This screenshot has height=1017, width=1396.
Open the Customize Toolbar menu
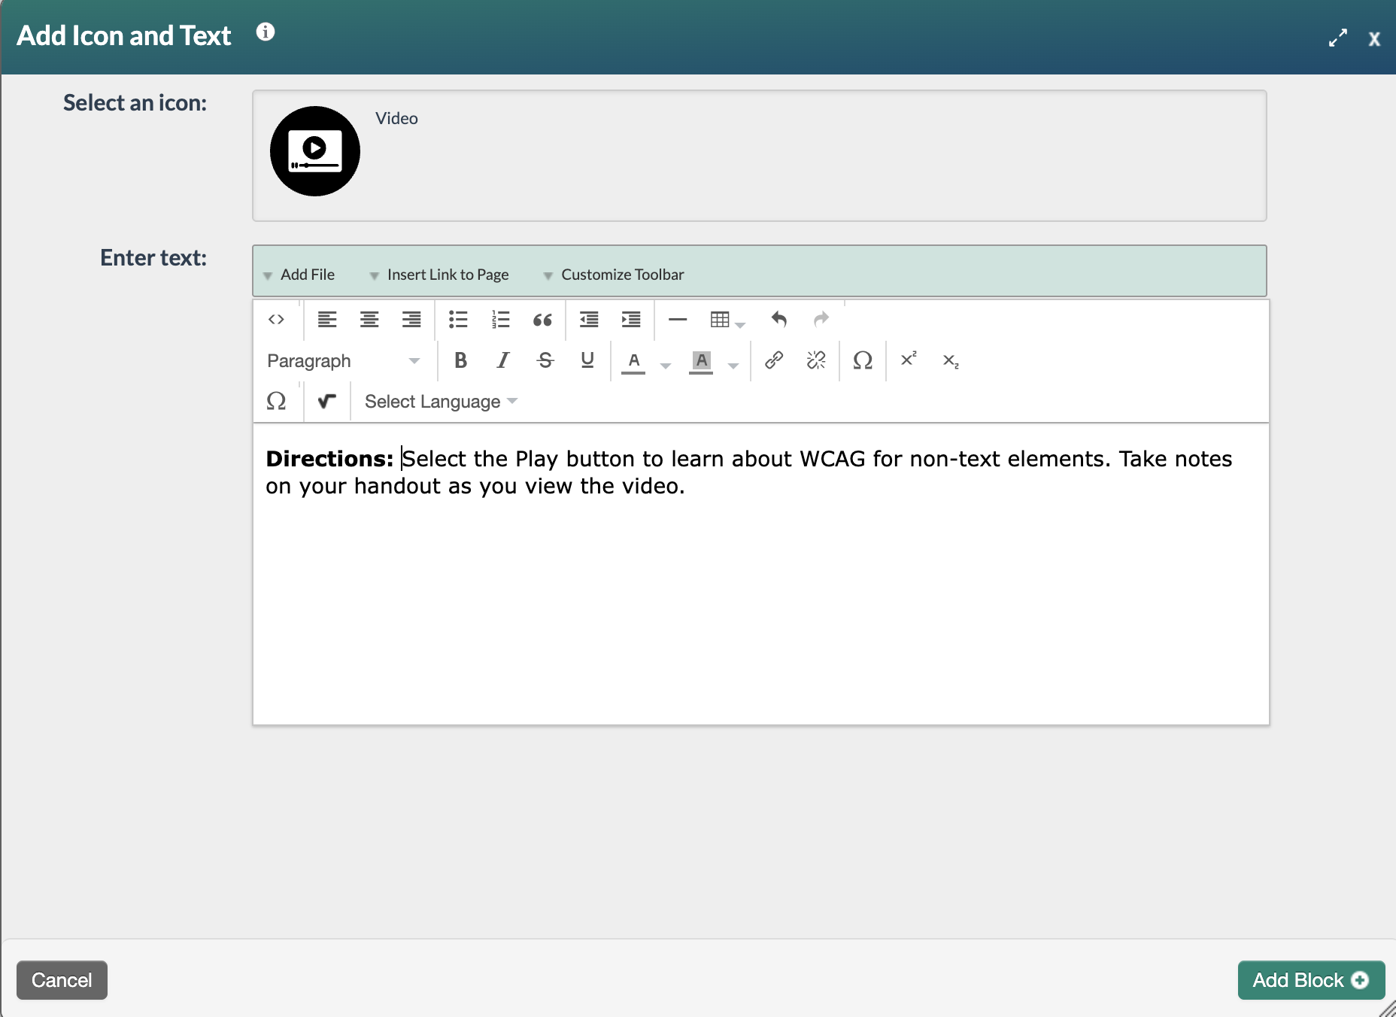click(x=614, y=275)
